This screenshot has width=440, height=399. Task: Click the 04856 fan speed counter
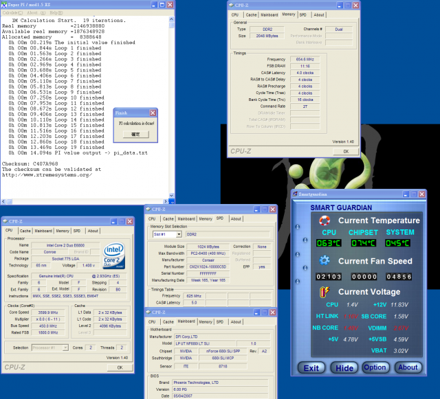tap(399, 277)
